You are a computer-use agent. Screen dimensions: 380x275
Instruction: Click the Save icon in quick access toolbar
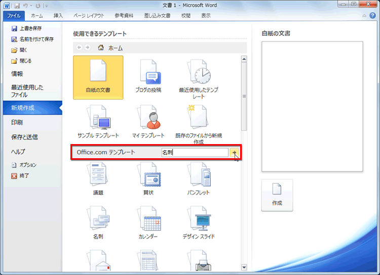[17, 6]
